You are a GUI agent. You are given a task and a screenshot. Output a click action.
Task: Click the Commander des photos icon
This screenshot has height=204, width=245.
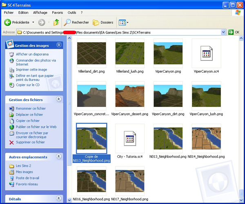pos(11,60)
